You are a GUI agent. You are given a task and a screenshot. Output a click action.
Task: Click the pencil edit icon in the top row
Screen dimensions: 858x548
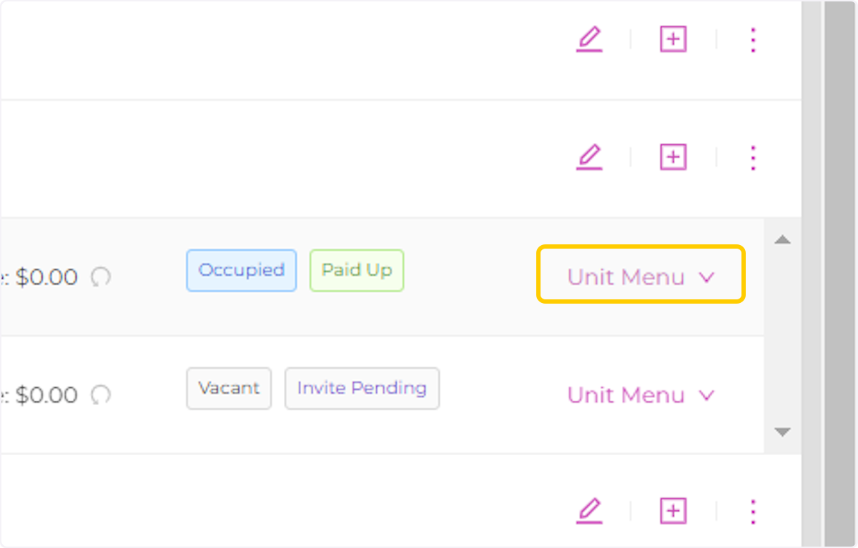point(589,39)
